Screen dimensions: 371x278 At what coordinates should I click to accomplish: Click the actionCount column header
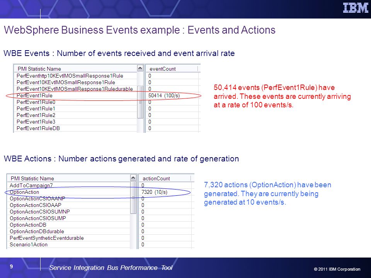(165, 178)
